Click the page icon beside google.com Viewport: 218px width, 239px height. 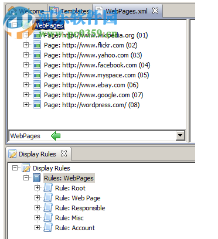pos(37,95)
